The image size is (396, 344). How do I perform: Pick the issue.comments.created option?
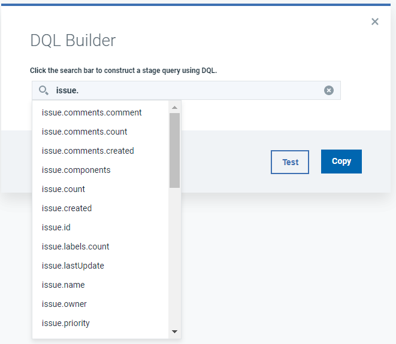[88, 151]
